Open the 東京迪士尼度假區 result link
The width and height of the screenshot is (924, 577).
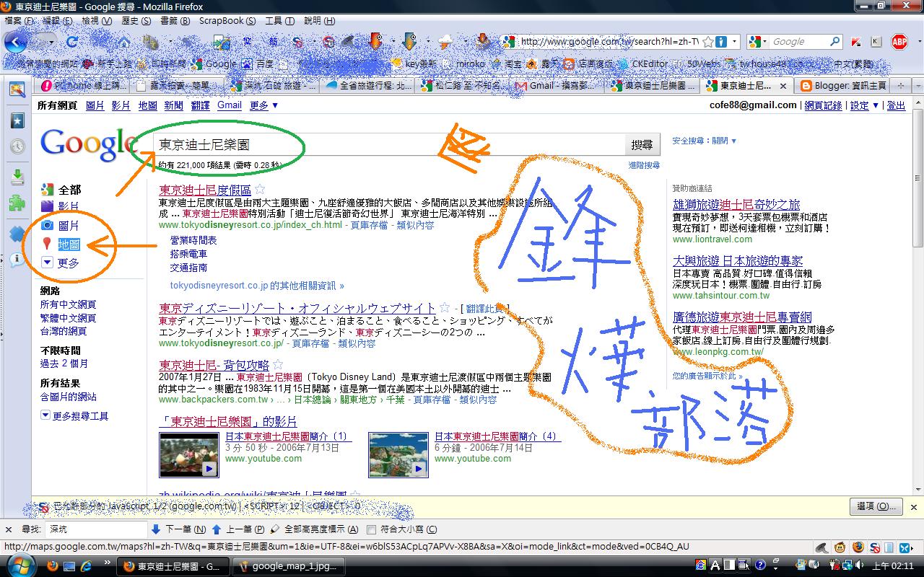[x=205, y=190]
